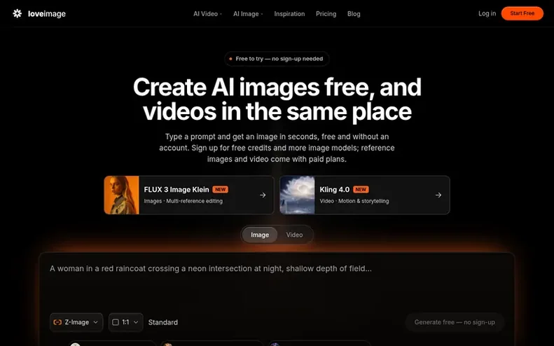The image size is (554, 346).
Task: Click the orange Start Free button
Action: [x=522, y=13]
